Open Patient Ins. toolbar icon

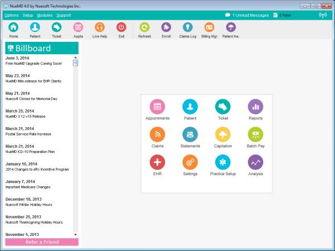pos(231,27)
